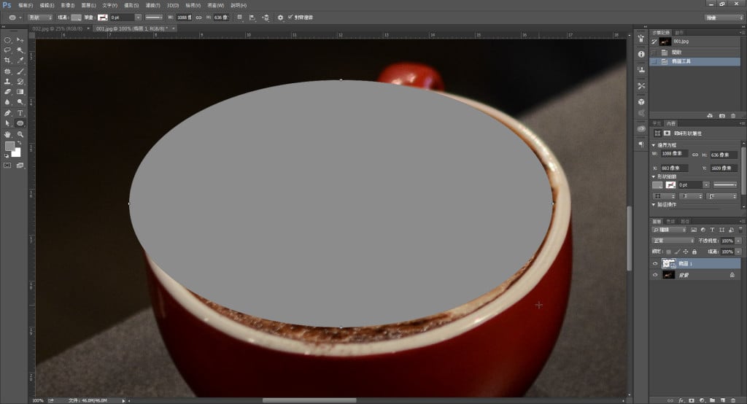Click the fill color swatch in options bar
This screenshot has height=404, width=747.
(77, 17)
